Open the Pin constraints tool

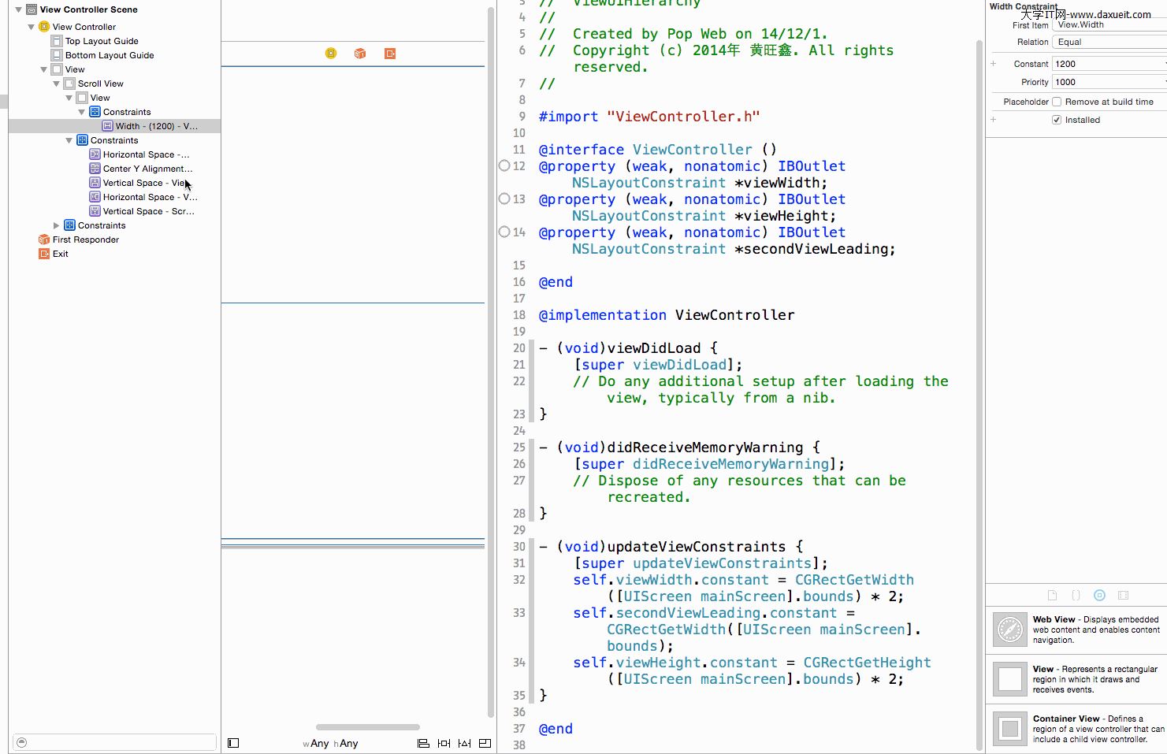click(444, 743)
